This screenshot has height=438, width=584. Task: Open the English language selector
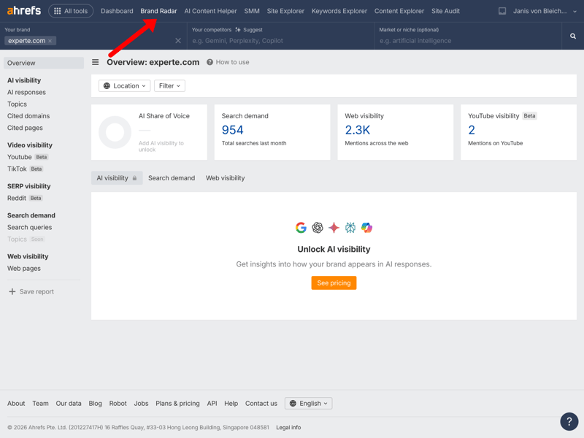point(308,403)
